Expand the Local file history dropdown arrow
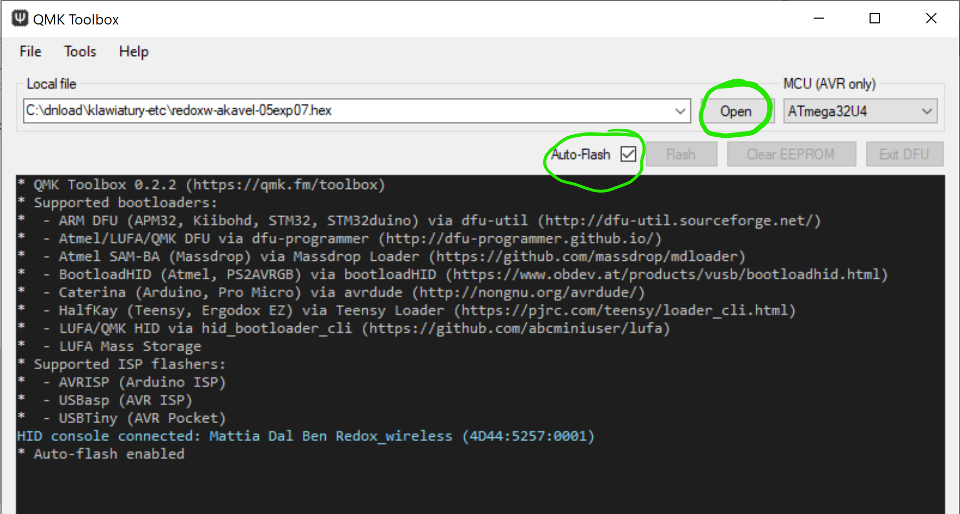This screenshot has height=514, width=960. tap(680, 111)
